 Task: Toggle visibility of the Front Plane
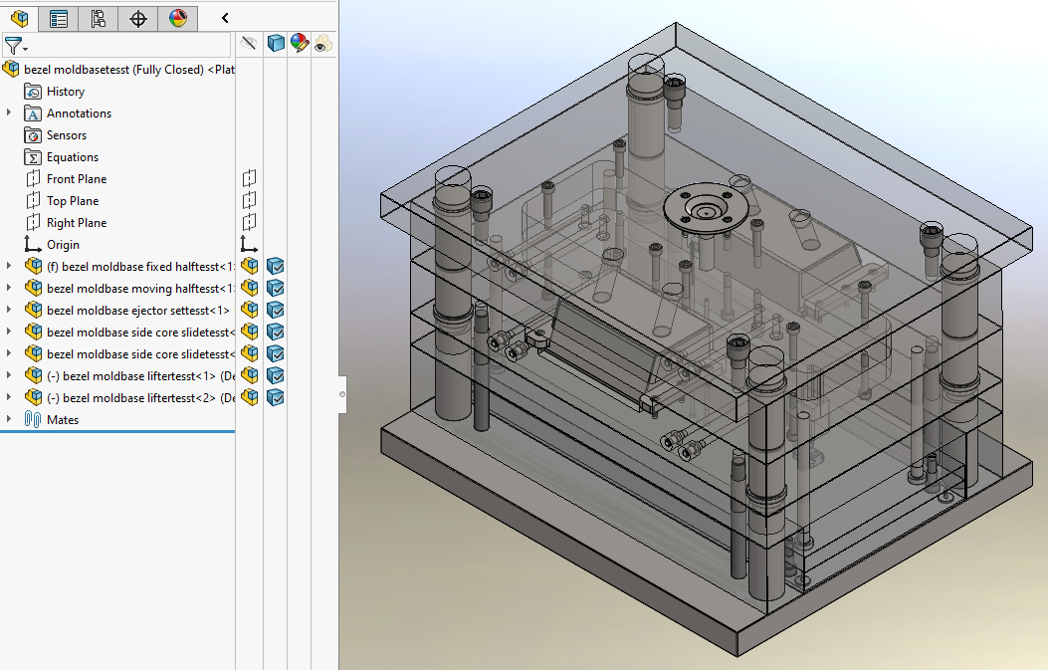click(x=249, y=178)
